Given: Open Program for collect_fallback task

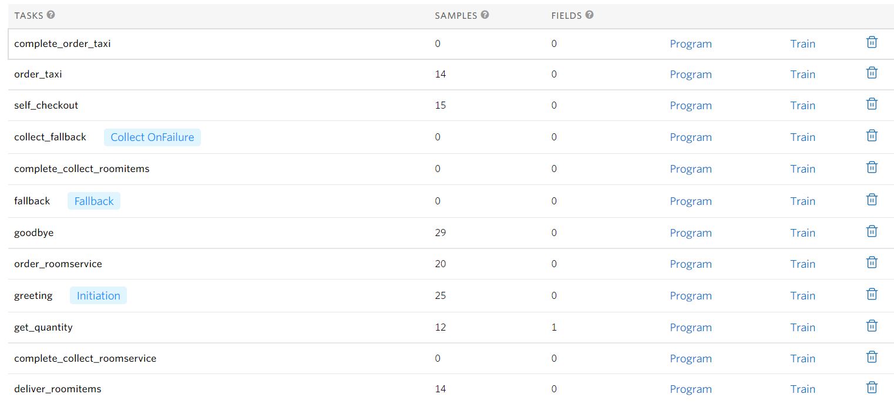Looking at the screenshot, I should point(690,137).
